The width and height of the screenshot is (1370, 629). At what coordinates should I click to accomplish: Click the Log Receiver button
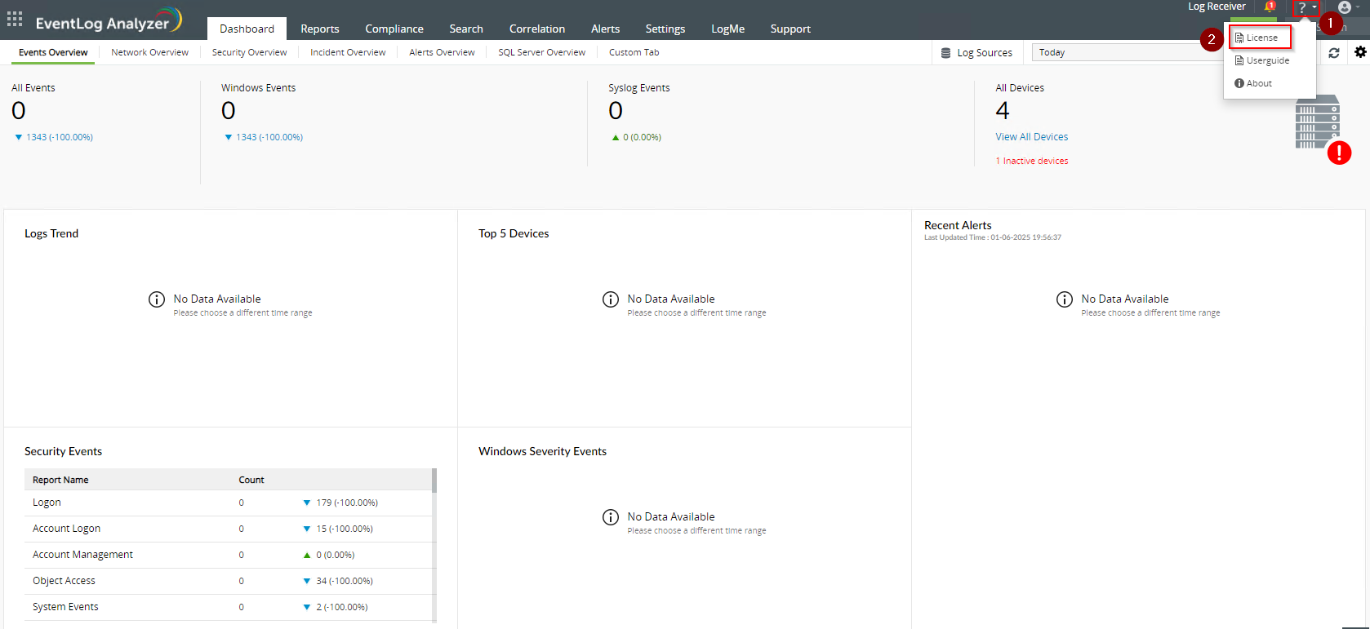pos(1216,7)
